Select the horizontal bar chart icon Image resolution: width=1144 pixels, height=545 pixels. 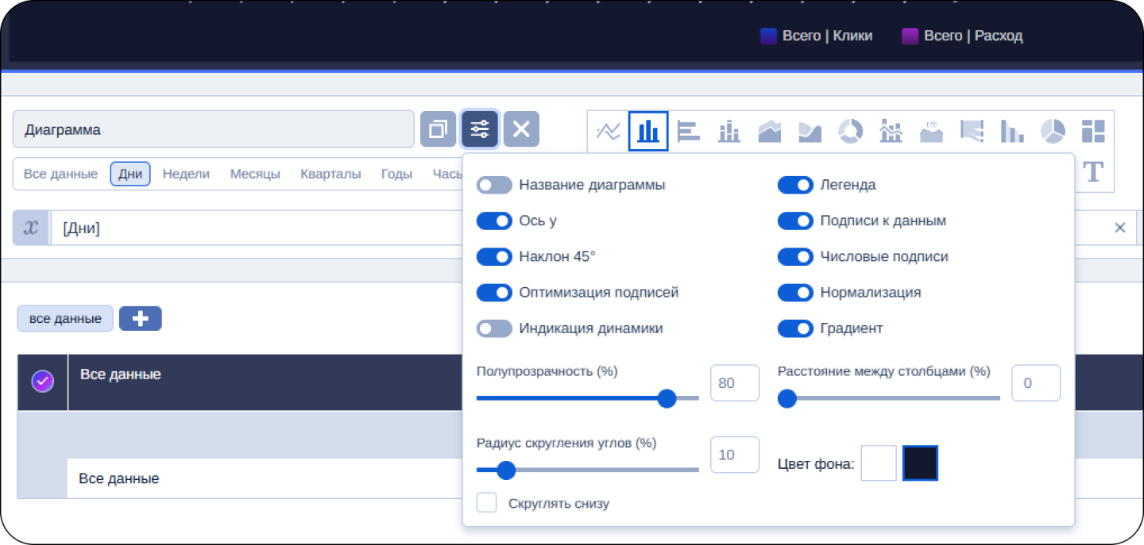click(x=688, y=131)
